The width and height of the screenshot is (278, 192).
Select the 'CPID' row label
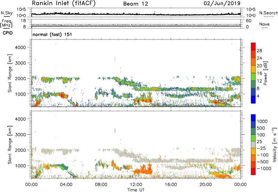[8, 33]
